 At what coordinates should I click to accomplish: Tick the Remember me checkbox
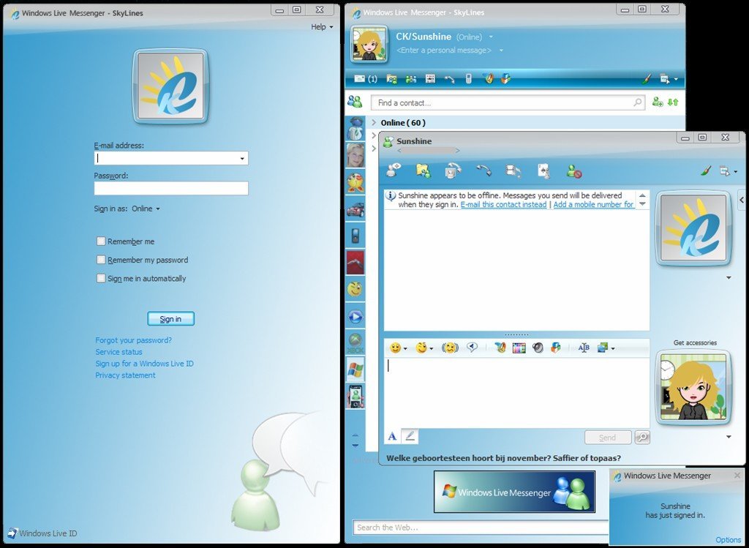point(101,241)
